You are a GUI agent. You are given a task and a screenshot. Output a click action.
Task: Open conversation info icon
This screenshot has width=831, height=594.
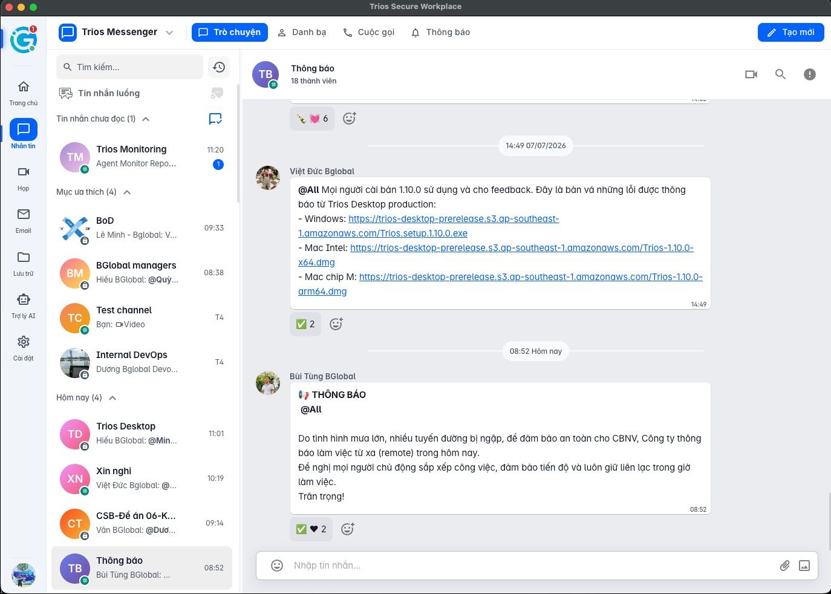click(x=809, y=74)
